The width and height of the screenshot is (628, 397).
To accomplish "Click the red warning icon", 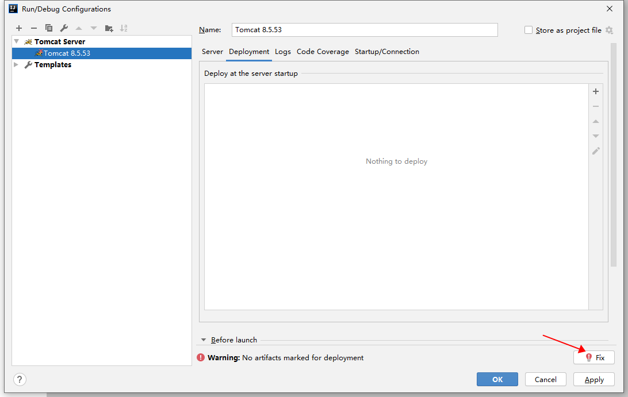I will tap(201, 357).
